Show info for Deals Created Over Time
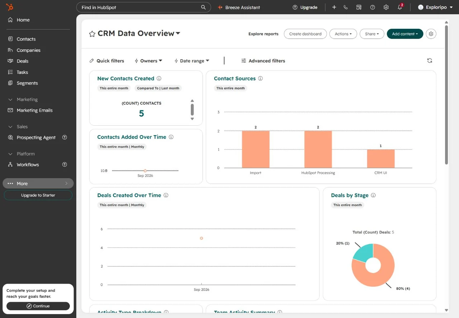This screenshot has height=318, width=459. click(166, 195)
